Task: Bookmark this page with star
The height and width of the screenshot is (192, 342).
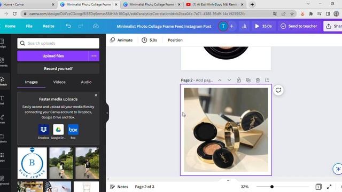Action: click(292, 14)
